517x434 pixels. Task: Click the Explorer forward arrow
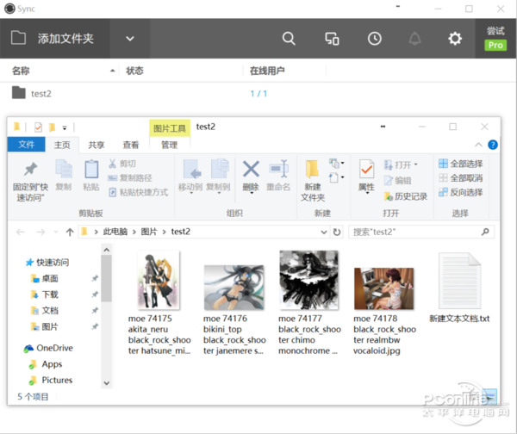pos(40,232)
